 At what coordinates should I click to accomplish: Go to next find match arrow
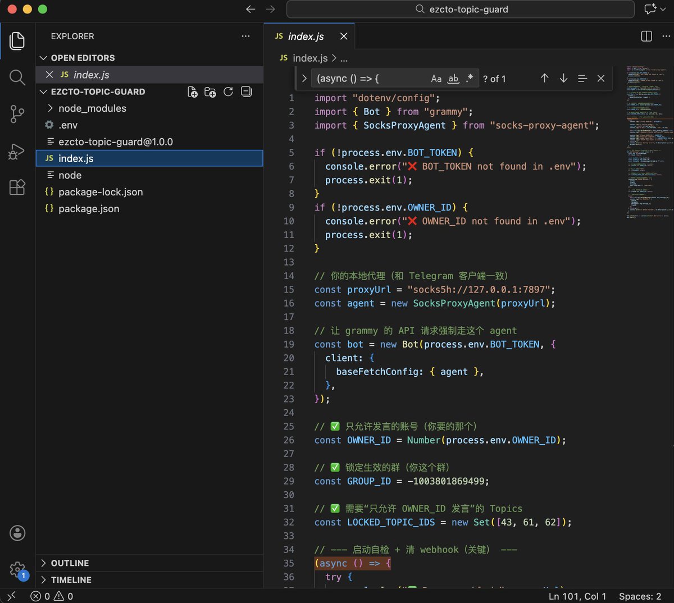pos(563,79)
